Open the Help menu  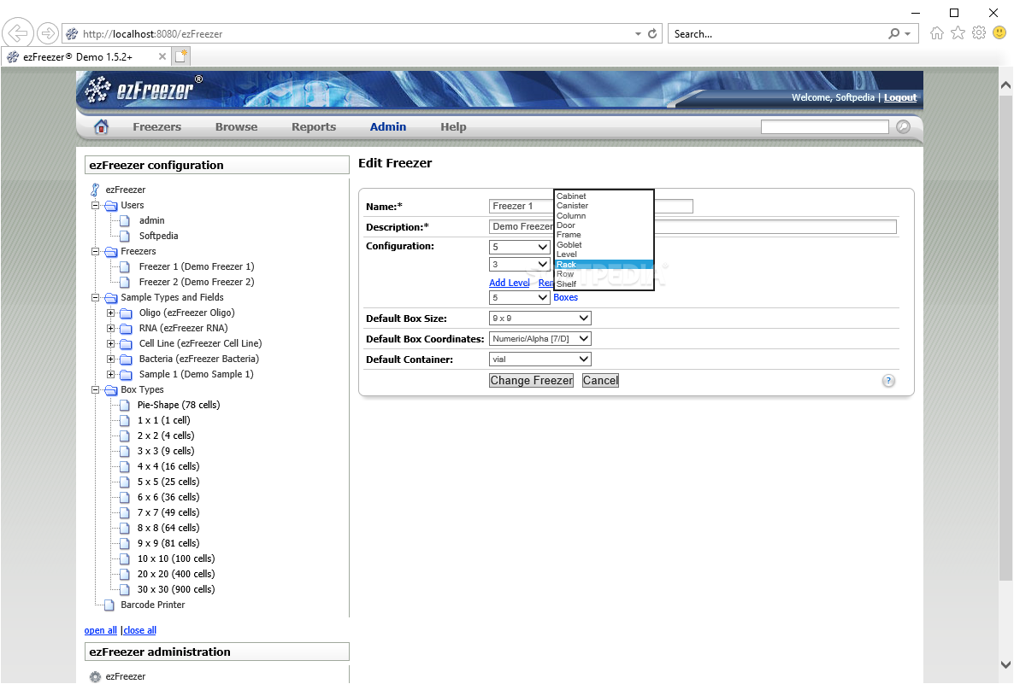pyautogui.click(x=453, y=126)
